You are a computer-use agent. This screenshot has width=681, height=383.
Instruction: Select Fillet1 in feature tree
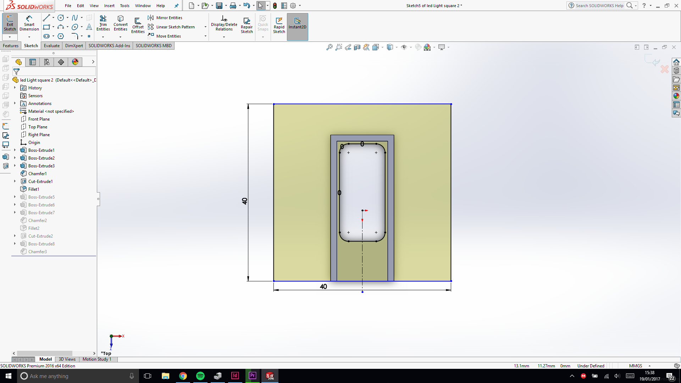(34, 189)
